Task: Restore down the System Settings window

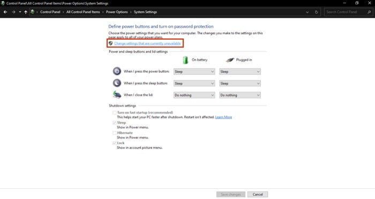Action: click(357, 3)
